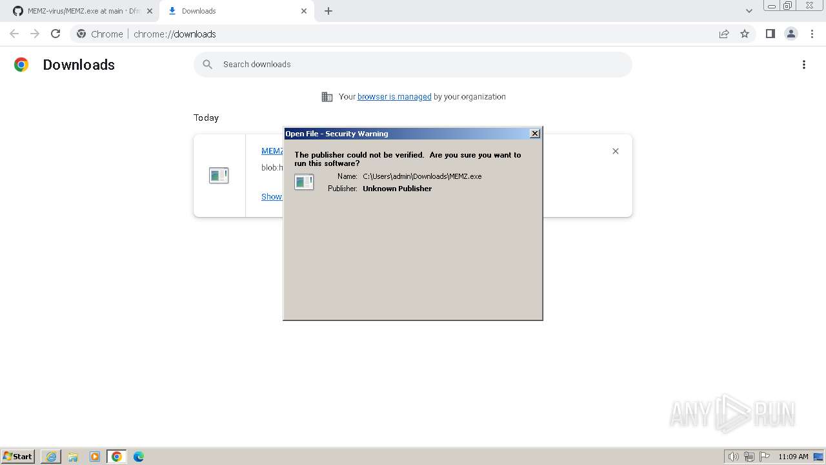826x465 pixels.
Task: Click the network tray icon
Action: pos(749,457)
